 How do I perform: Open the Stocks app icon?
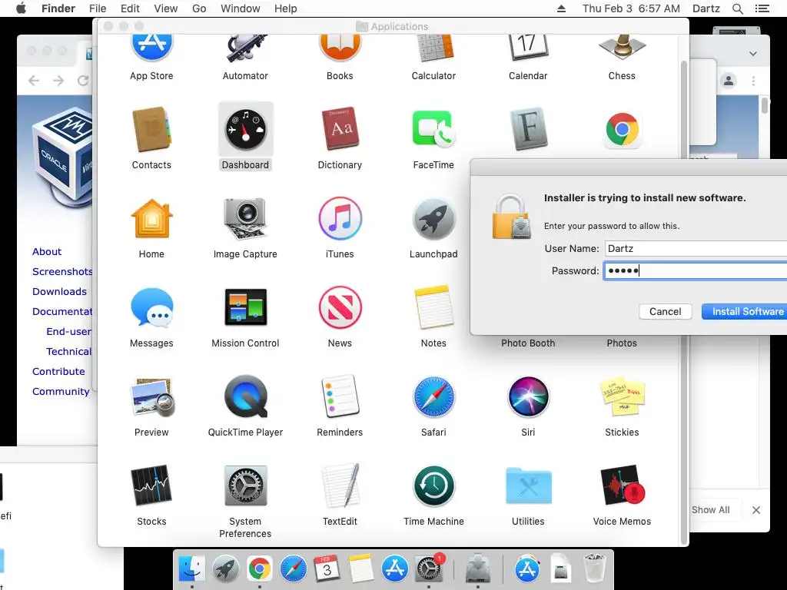click(x=151, y=486)
